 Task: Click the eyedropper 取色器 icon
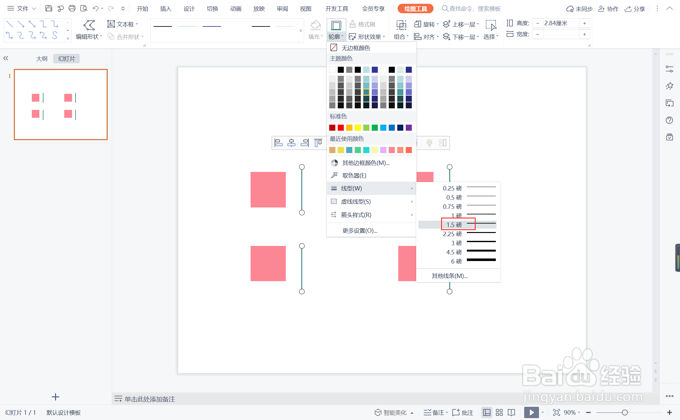pyautogui.click(x=334, y=175)
